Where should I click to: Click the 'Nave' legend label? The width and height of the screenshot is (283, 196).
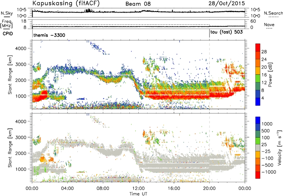coord(269,24)
